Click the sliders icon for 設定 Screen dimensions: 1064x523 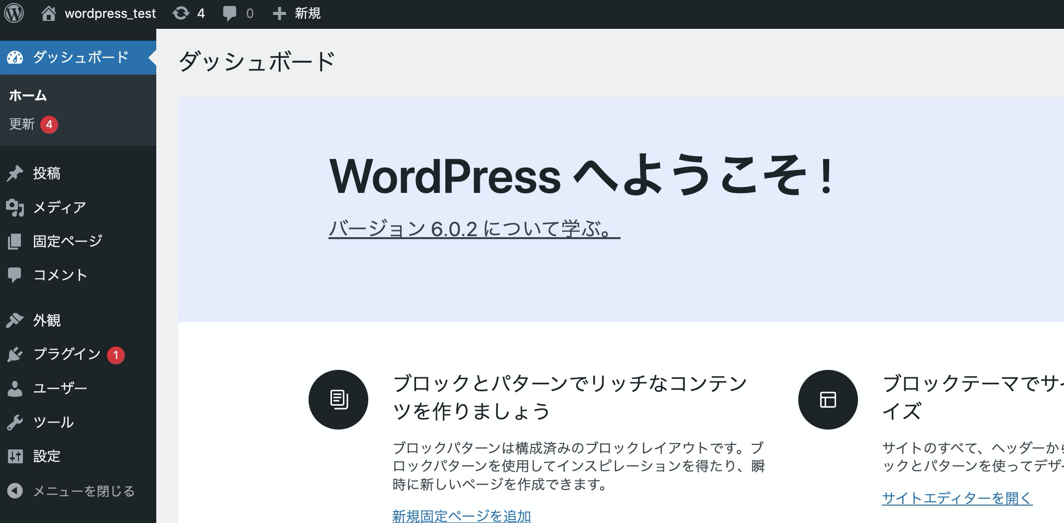(15, 456)
